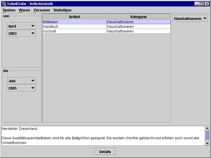Click the Sohn&Sohn application icon in the title bar

pos(4,4)
